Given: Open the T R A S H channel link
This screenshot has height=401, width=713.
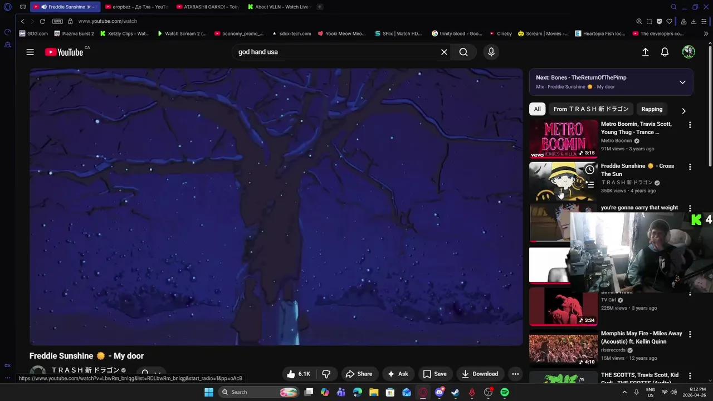Looking at the screenshot, I should [x=85, y=370].
